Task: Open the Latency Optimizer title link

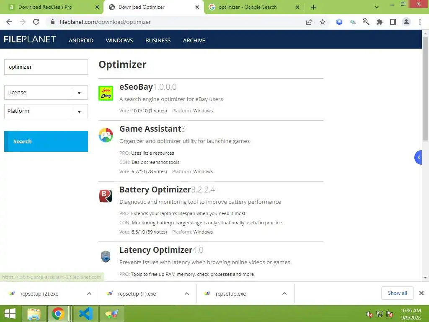Action: pyautogui.click(x=156, y=250)
